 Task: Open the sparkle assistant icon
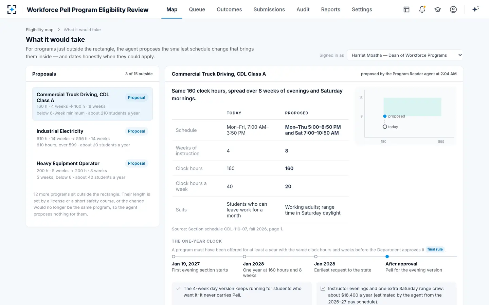pos(475,9)
